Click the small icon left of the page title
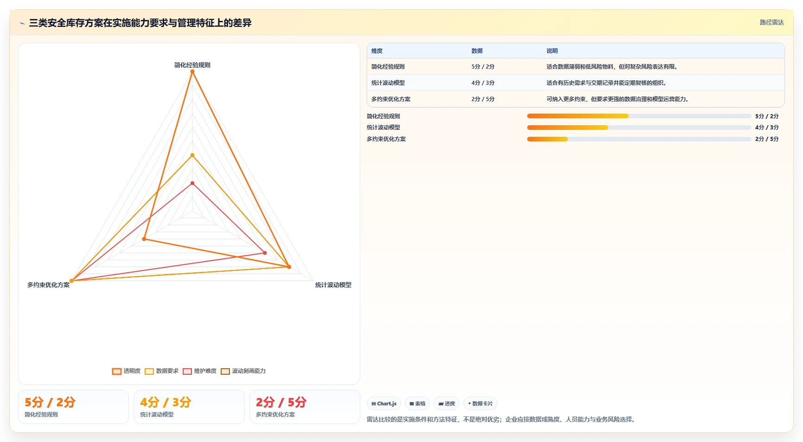 tap(22, 23)
